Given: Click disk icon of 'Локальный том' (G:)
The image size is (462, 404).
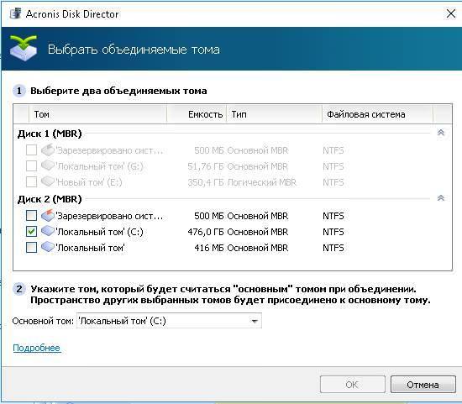Looking at the screenshot, I should point(47,165).
